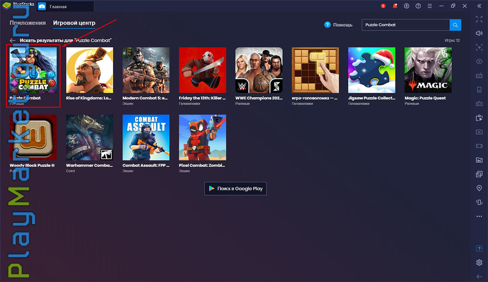
Task: Click the mouse lock cursor icon in sidebar
Action: click(479, 47)
